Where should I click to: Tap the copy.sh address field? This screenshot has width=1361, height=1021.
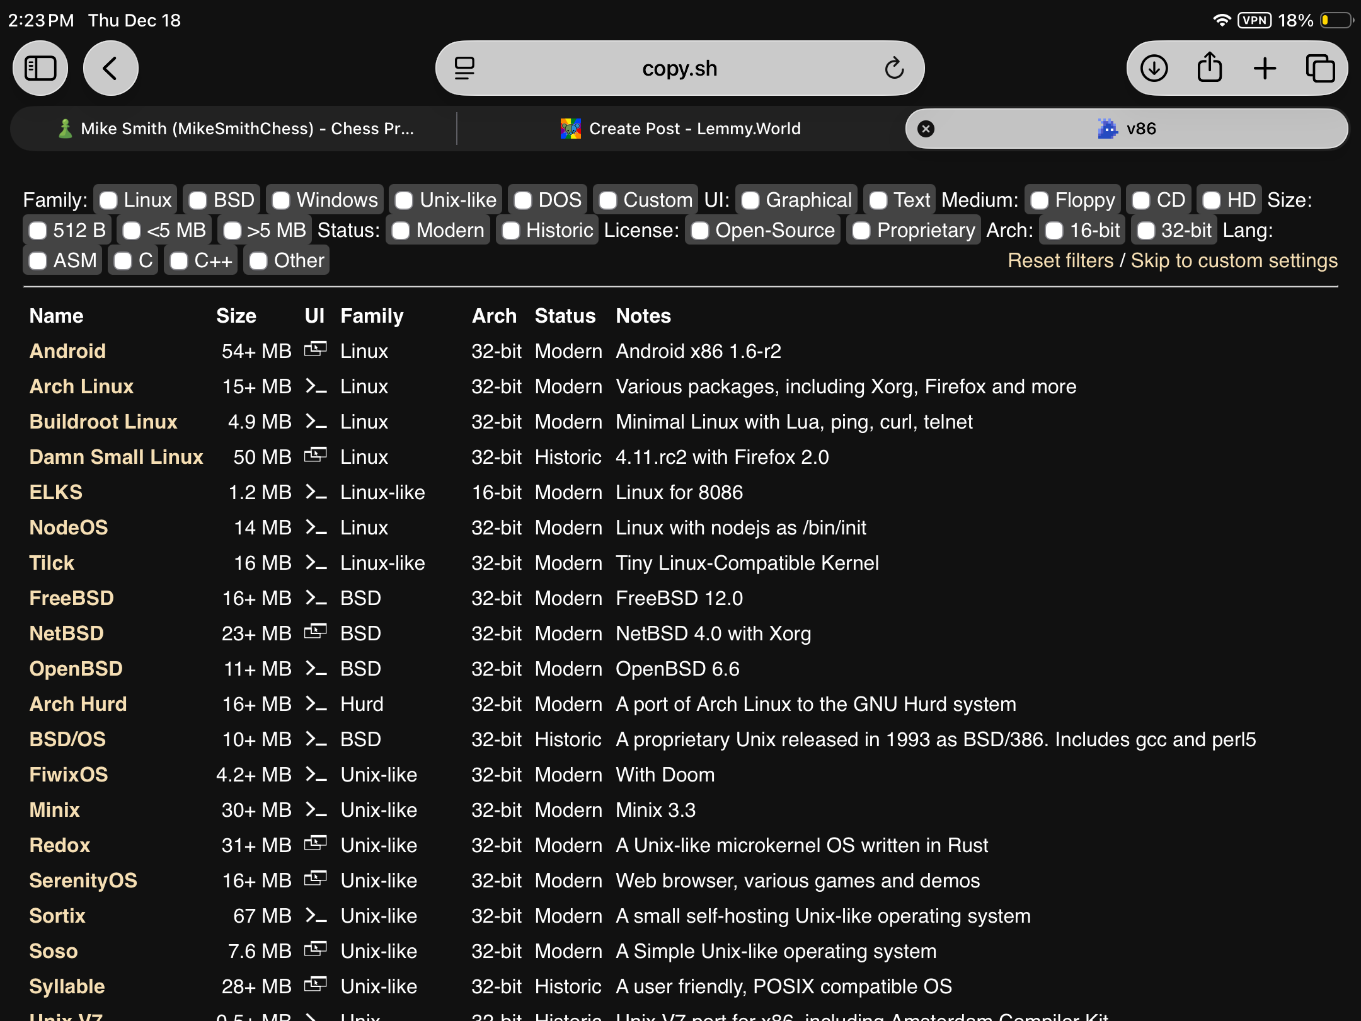tap(679, 68)
